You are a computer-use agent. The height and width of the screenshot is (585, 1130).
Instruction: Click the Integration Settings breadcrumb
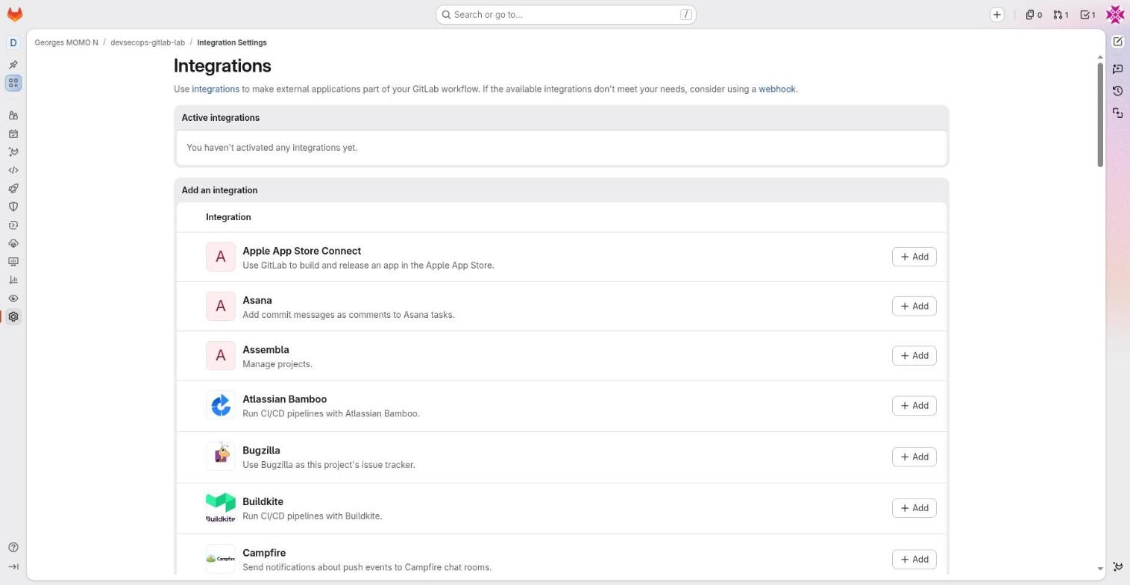[x=232, y=43]
